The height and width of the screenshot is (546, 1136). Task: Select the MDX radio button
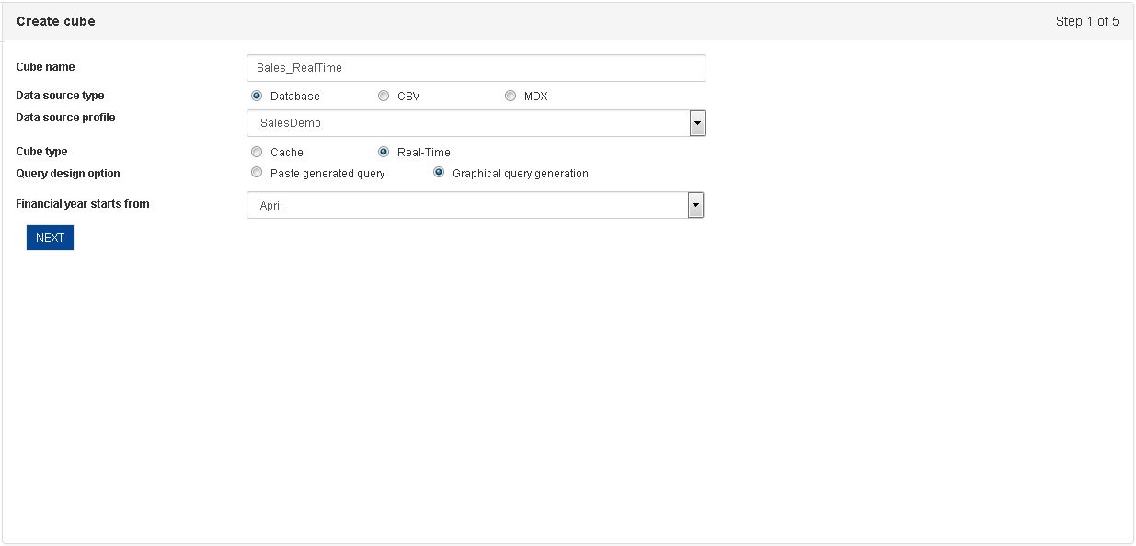pyautogui.click(x=511, y=96)
